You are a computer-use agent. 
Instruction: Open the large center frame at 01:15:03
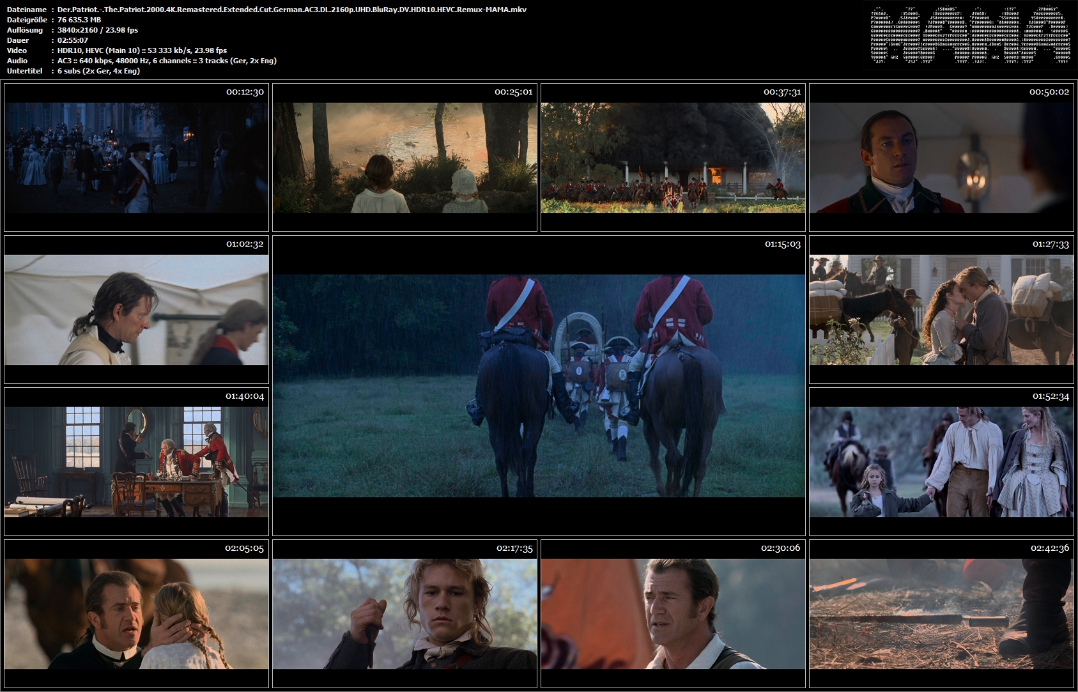pyautogui.click(x=539, y=385)
